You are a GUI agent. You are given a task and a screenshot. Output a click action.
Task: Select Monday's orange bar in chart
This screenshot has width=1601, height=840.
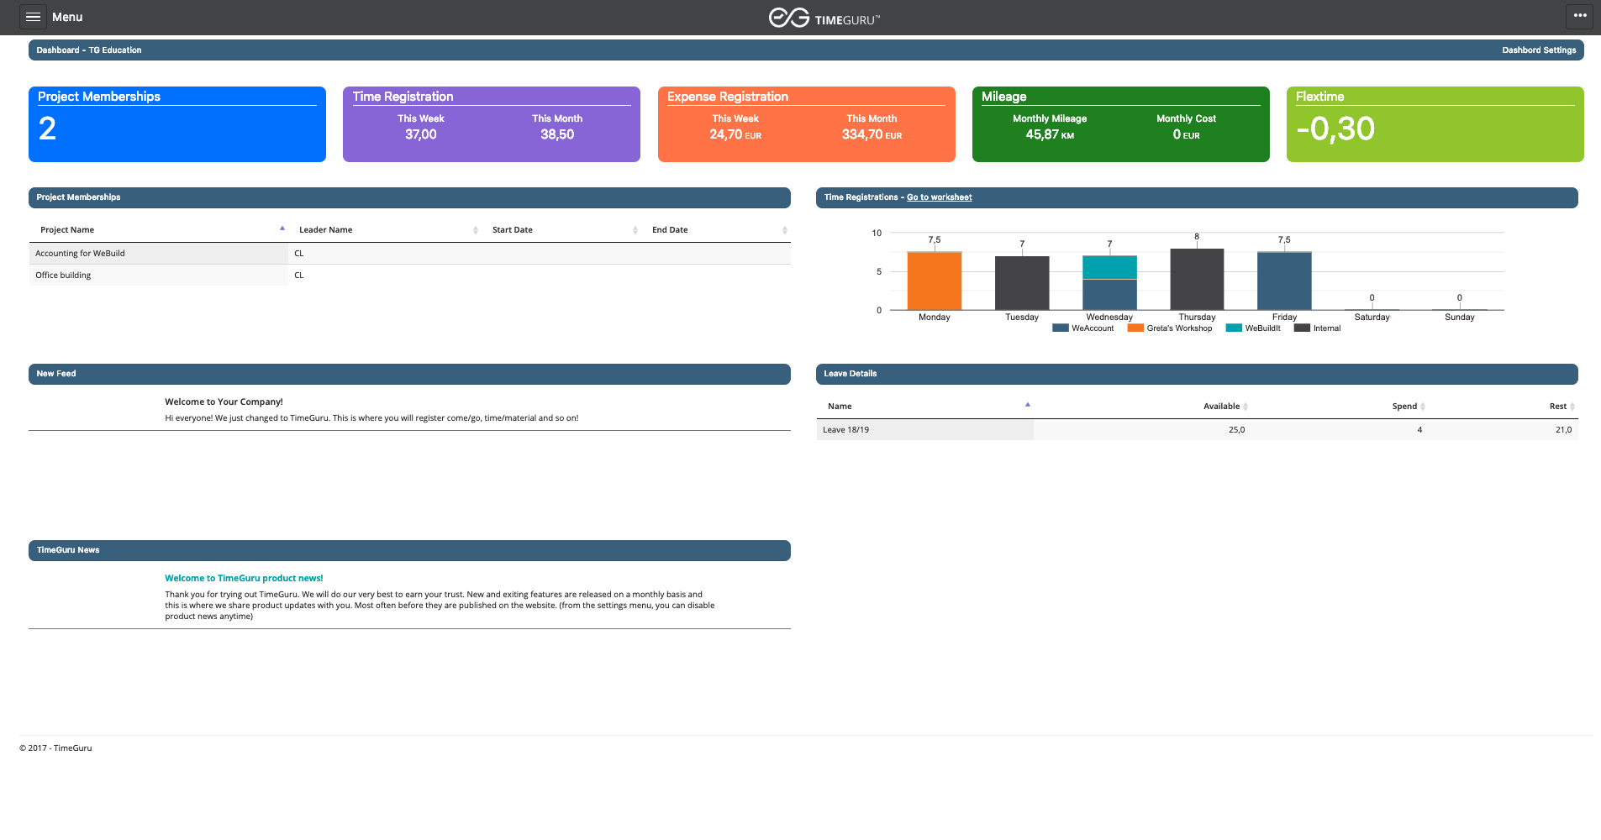tap(935, 281)
